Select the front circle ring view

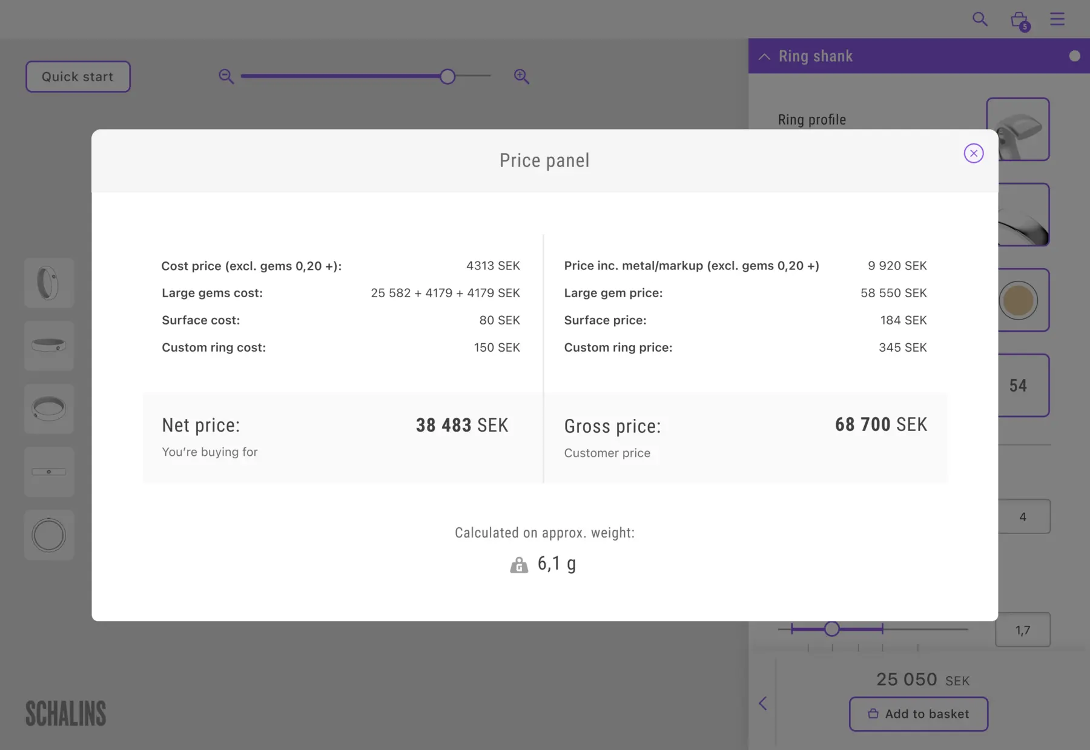49,535
